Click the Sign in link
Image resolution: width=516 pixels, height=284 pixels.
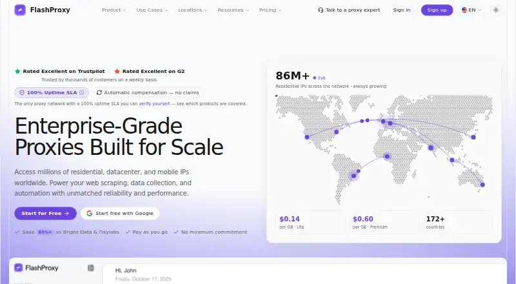(401, 10)
